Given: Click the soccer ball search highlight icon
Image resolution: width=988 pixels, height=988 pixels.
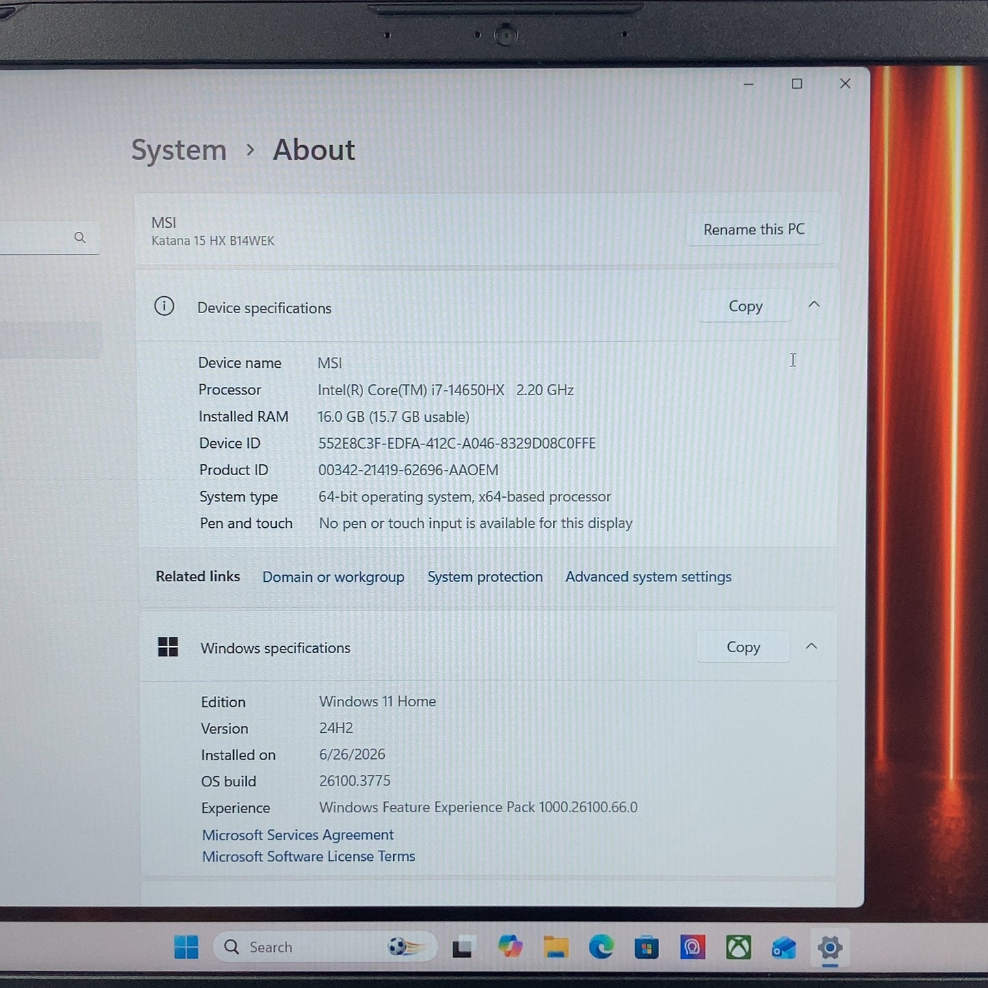Looking at the screenshot, I should click(x=406, y=947).
